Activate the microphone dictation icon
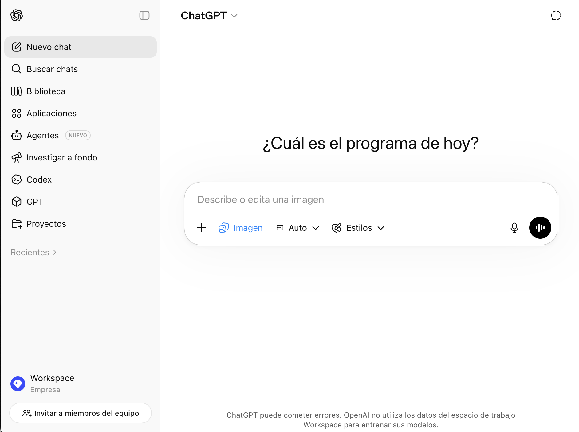This screenshot has height=432, width=579. click(514, 228)
